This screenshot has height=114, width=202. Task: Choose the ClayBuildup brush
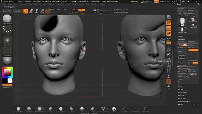point(18,109)
